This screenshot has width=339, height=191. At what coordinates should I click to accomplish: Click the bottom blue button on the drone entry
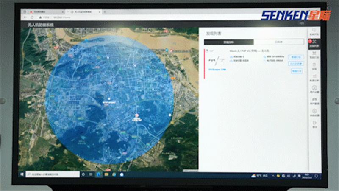click(296, 71)
